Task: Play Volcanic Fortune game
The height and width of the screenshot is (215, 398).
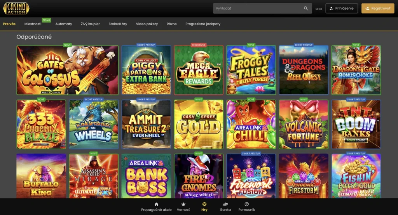Action: click(x=304, y=124)
